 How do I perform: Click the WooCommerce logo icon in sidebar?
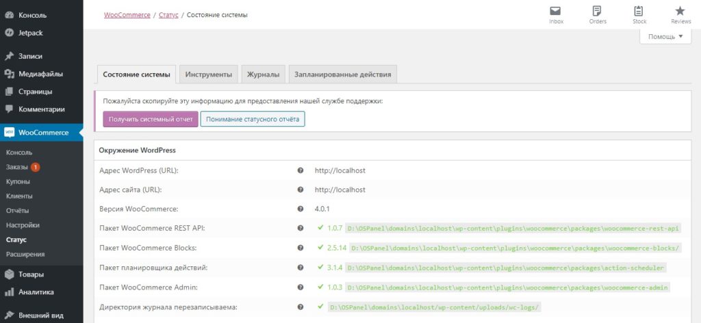10,132
